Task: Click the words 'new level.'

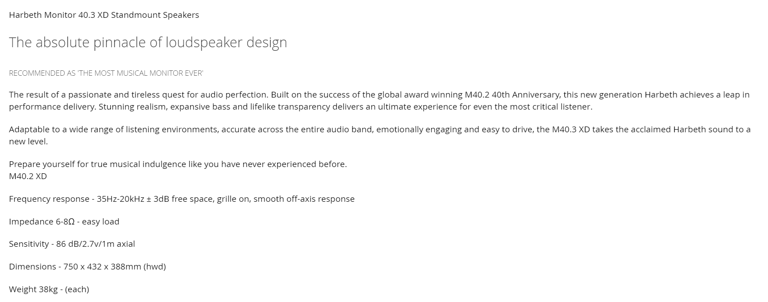Action: (x=28, y=142)
